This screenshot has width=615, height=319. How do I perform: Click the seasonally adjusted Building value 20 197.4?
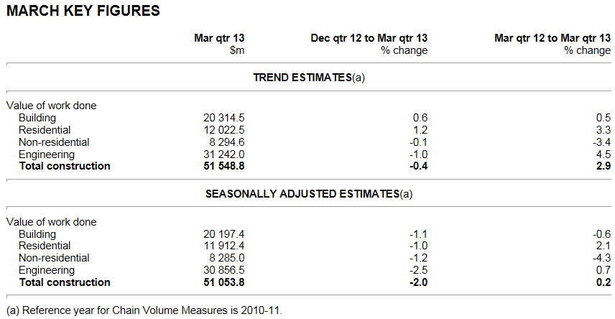point(224,234)
